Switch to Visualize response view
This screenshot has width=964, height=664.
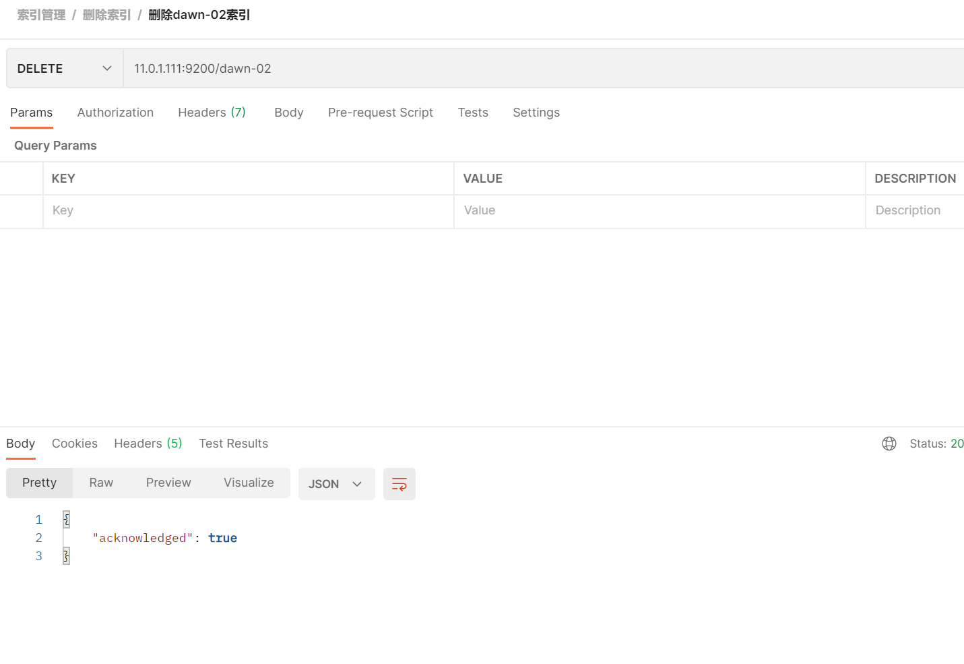pyautogui.click(x=249, y=483)
